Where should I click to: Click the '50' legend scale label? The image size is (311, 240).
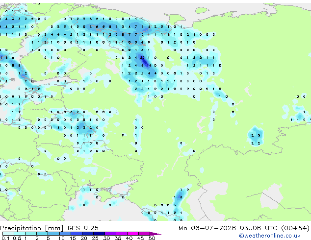(x=152, y=238)
